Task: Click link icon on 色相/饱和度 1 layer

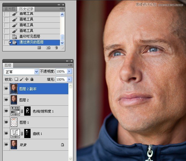Action: pyautogui.click(x=22, y=111)
